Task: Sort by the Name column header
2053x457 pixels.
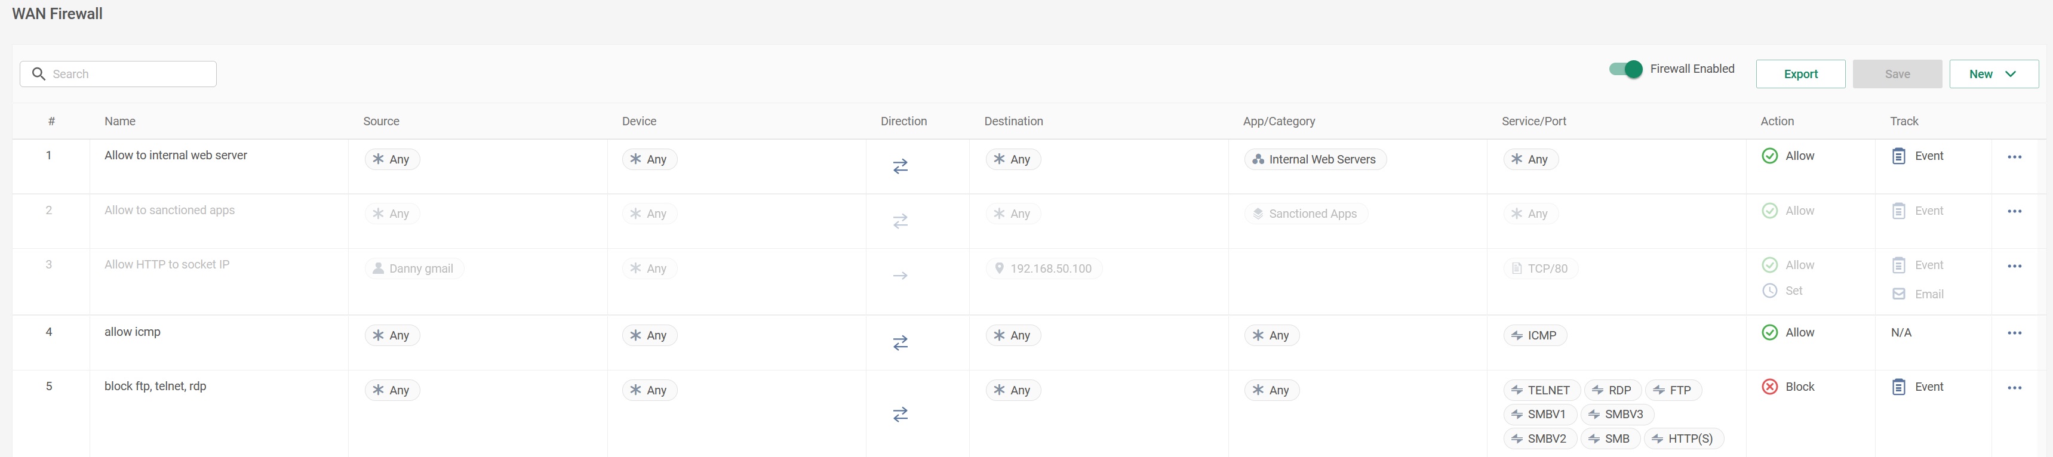Action: [x=119, y=121]
